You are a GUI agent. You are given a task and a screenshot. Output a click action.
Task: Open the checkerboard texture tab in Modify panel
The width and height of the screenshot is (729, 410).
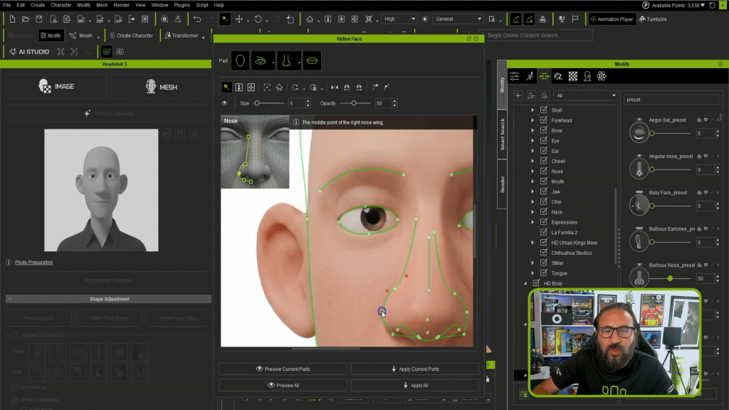(573, 76)
